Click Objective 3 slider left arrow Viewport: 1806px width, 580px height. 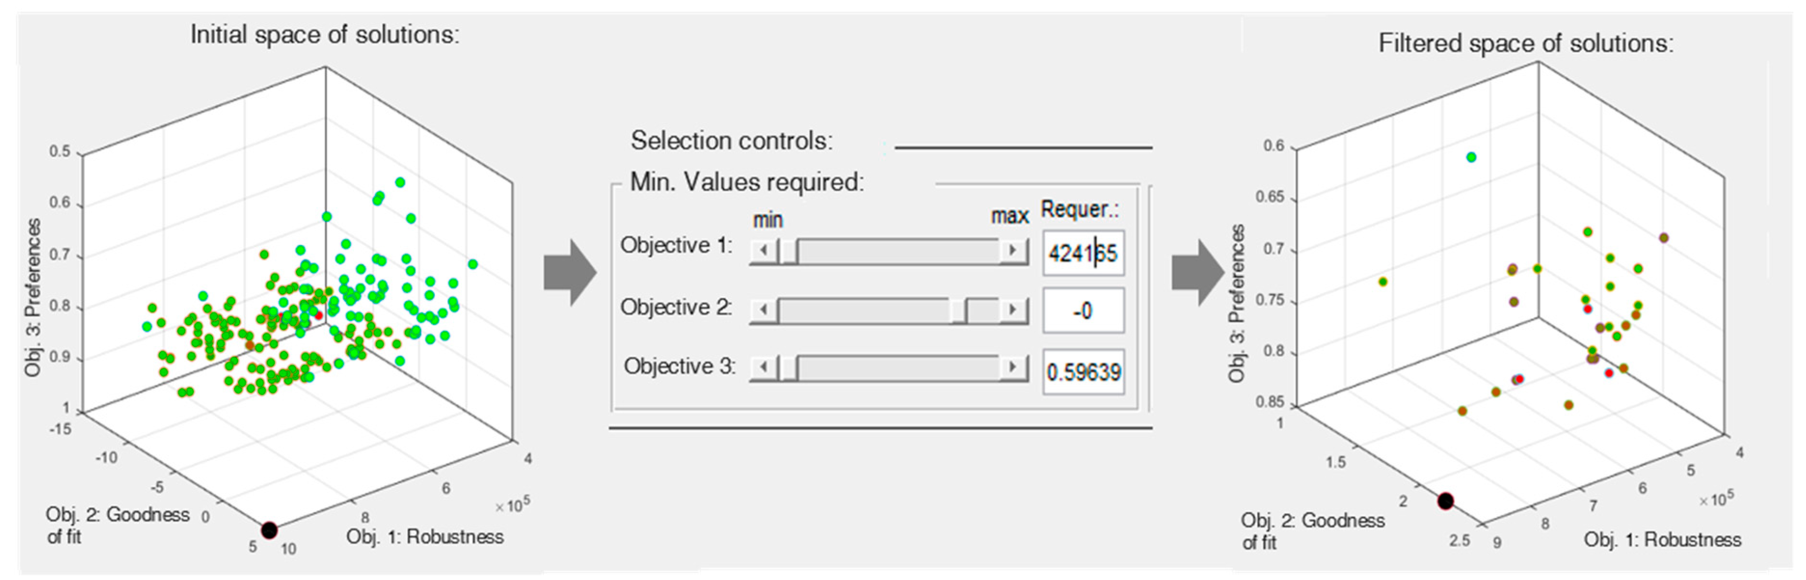click(764, 368)
